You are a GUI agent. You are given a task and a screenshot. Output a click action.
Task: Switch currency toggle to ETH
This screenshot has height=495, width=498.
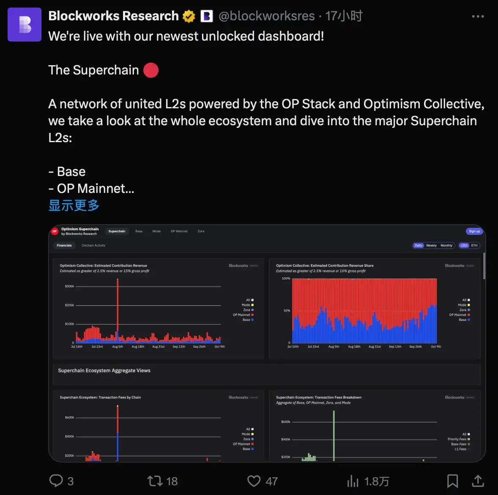pos(474,245)
